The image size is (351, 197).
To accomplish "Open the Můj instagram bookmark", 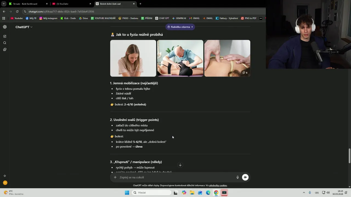I will [x=48, y=18].
